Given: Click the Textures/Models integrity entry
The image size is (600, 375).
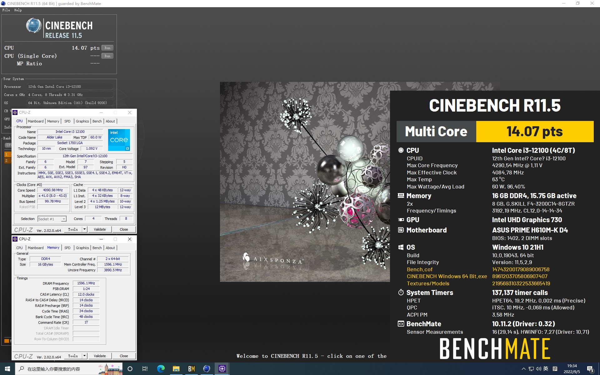Looking at the screenshot, I should click(x=428, y=283).
